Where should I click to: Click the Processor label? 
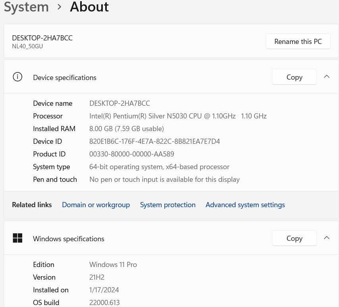pyautogui.click(x=48, y=116)
